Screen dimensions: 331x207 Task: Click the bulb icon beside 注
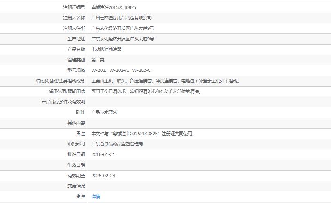click(78, 197)
